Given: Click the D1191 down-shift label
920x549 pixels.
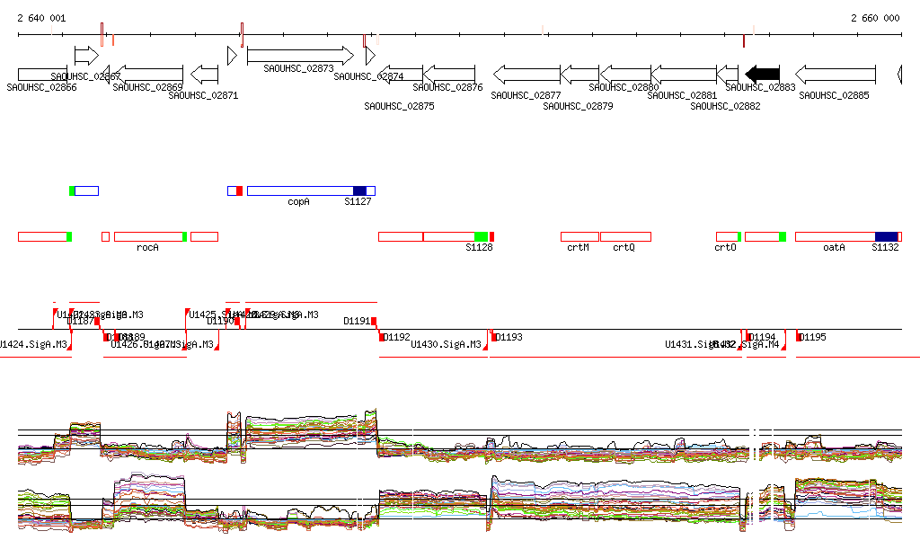Looking at the screenshot, I should coord(357,321).
